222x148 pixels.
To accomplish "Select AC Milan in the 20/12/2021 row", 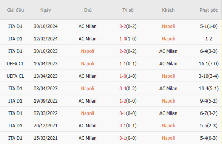I will [x=87, y=126].
